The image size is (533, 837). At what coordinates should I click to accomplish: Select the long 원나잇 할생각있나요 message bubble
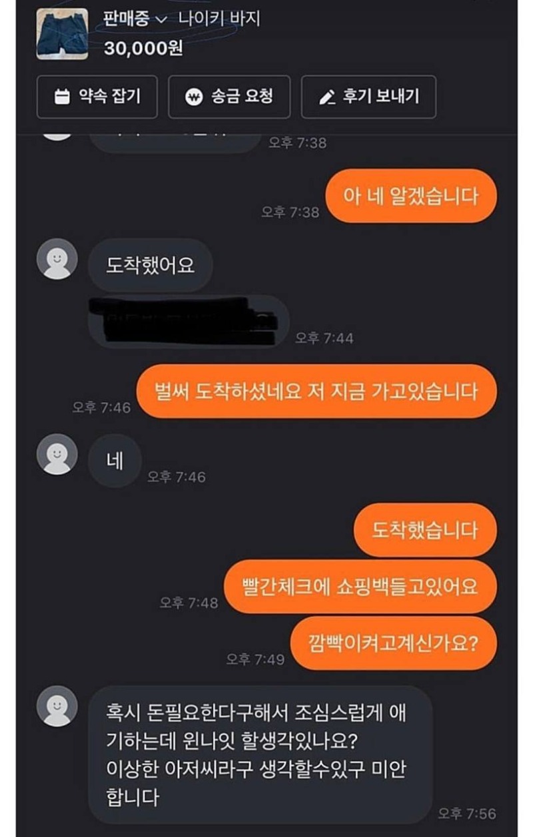(x=261, y=754)
